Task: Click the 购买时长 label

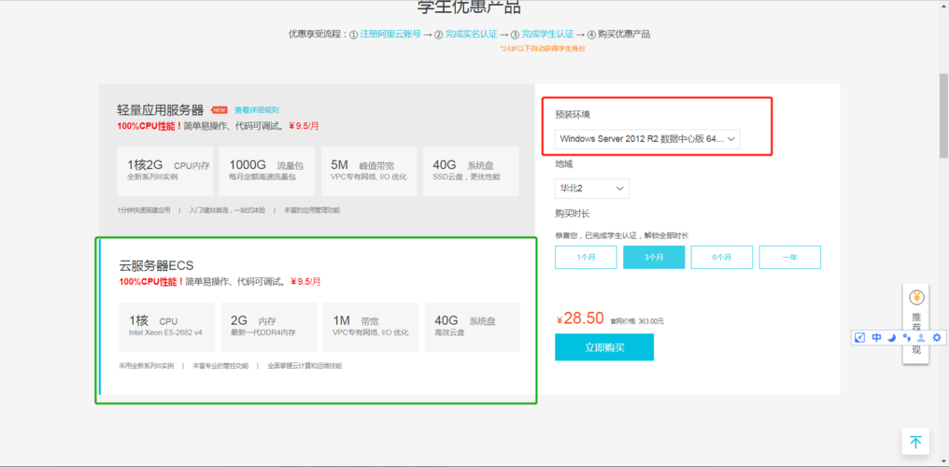Action: click(573, 214)
